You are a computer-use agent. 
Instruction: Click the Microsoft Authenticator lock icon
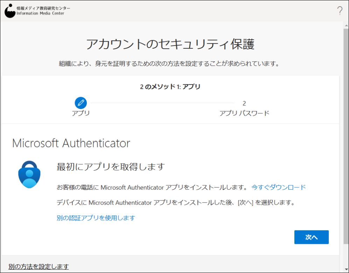pyautogui.click(x=29, y=175)
